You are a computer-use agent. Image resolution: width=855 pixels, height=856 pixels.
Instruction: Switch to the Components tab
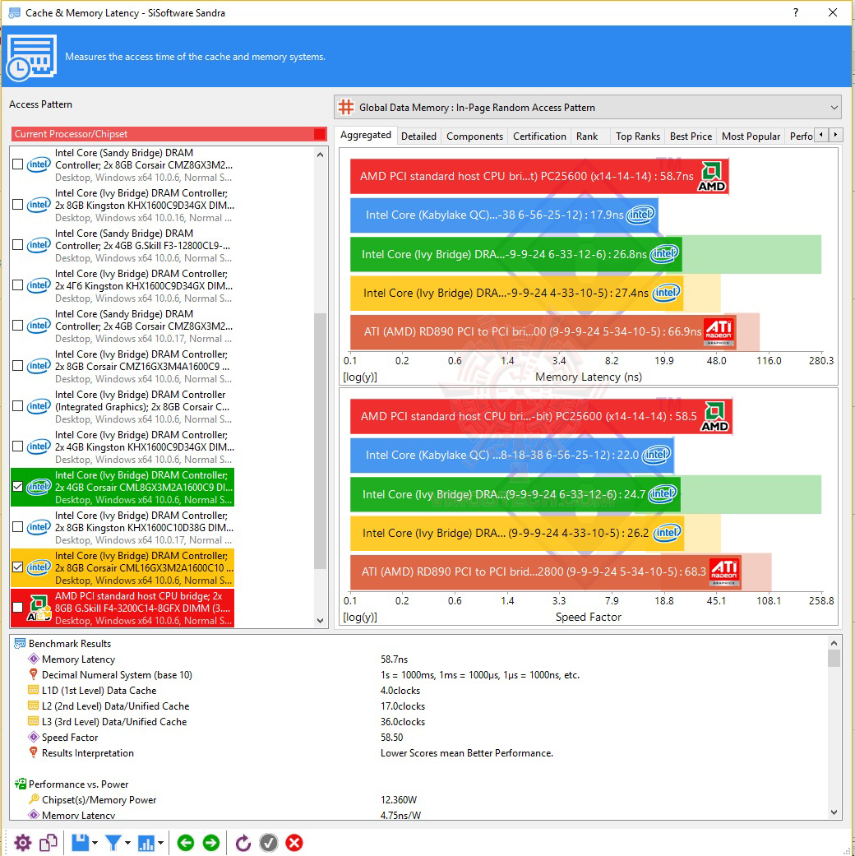click(474, 136)
